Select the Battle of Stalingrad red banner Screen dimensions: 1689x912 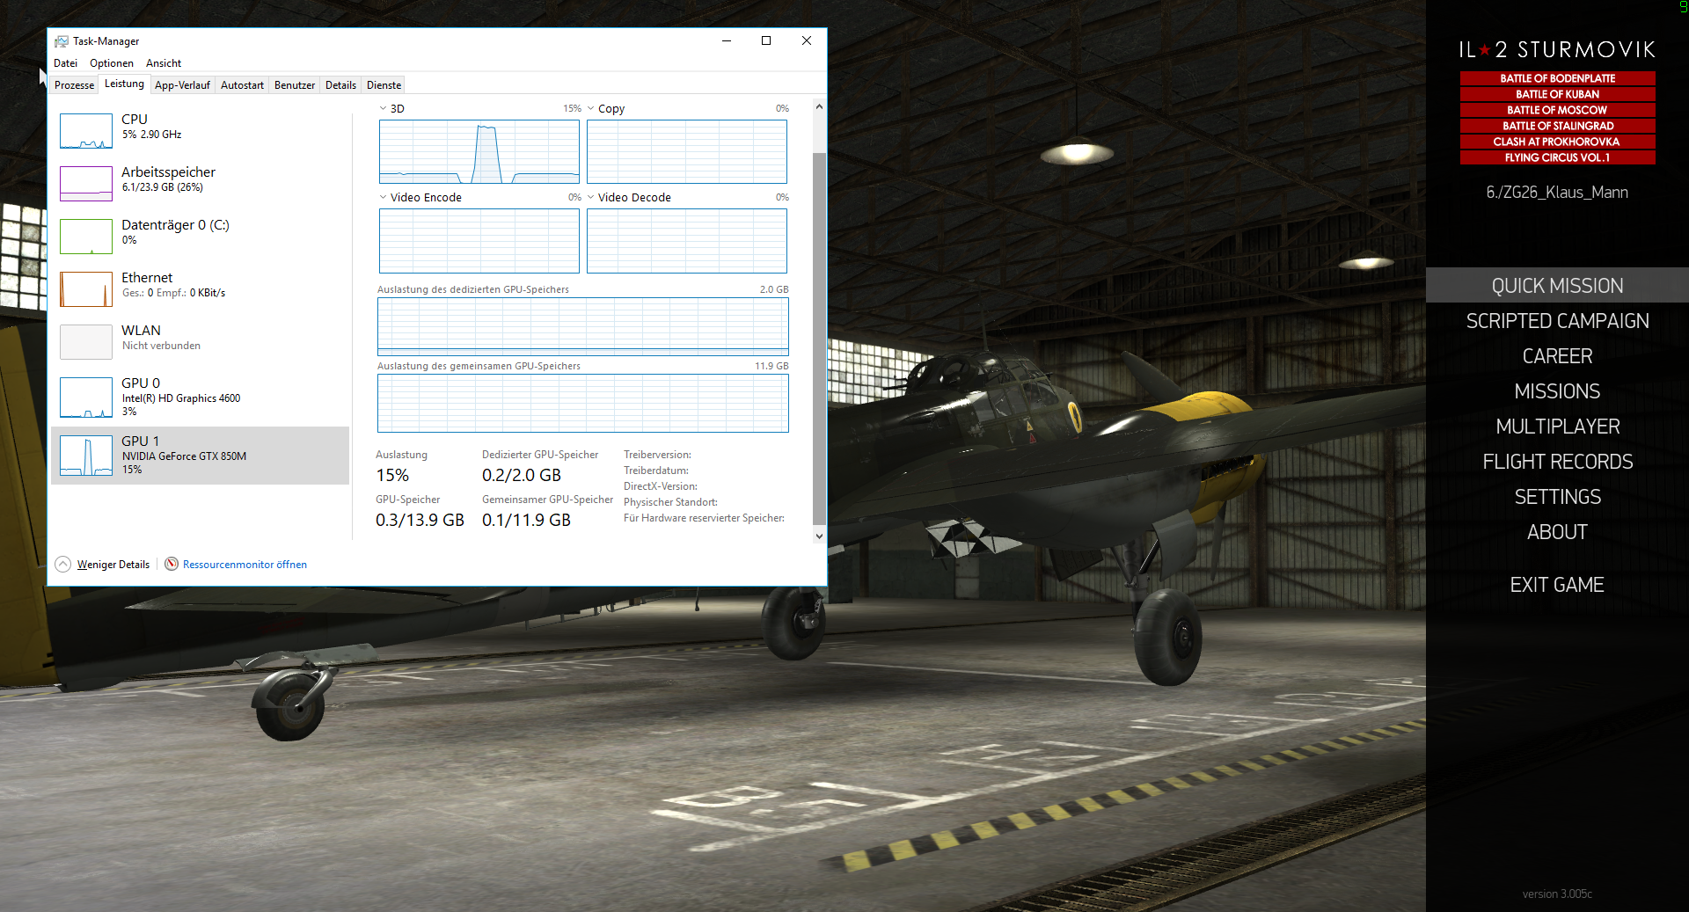pos(1557,126)
